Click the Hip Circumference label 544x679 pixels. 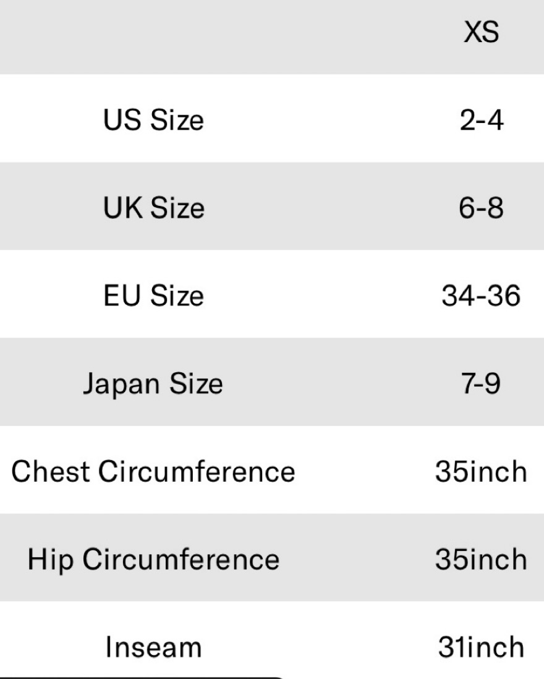(x=153, y=560)
